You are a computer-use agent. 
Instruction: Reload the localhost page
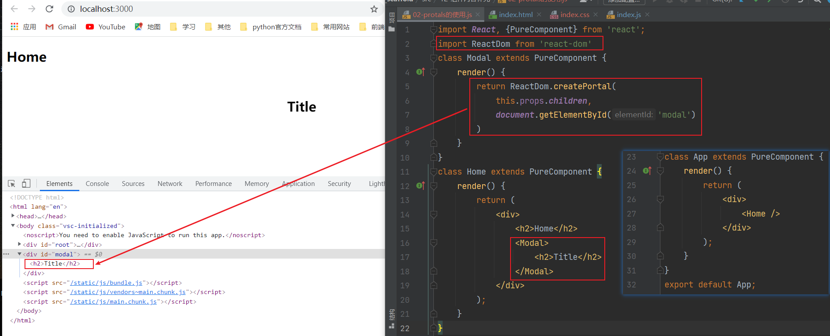pos(50,9)
